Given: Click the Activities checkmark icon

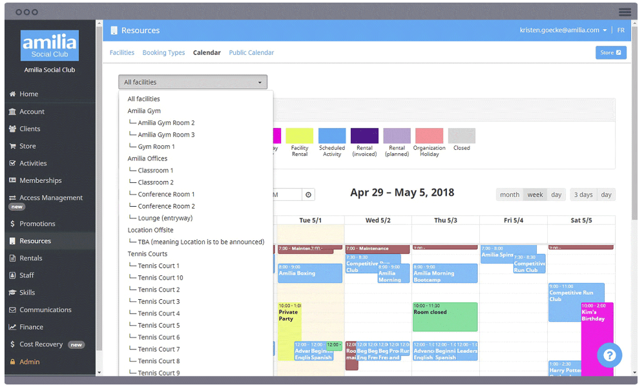Looking at the screenshot, I should point(12,163).
